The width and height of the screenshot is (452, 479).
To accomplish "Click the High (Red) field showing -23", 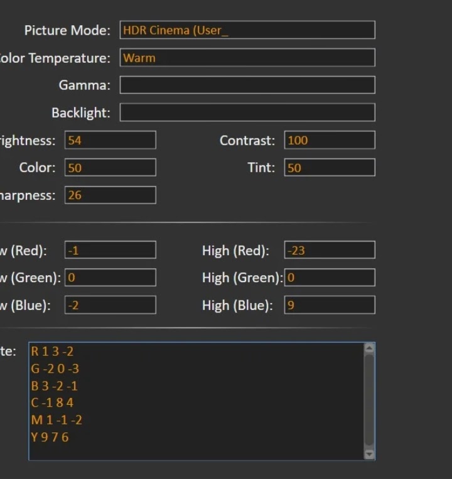I will click(x=329, y=250).
